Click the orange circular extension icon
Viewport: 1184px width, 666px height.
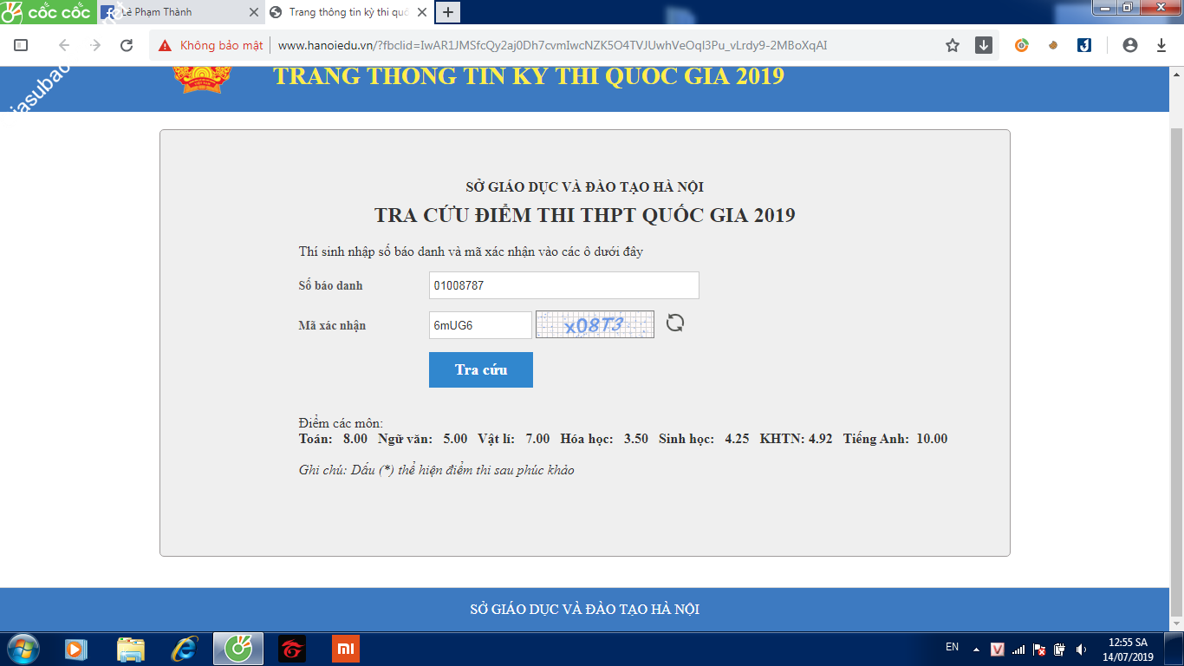[x=1022, y=45]
